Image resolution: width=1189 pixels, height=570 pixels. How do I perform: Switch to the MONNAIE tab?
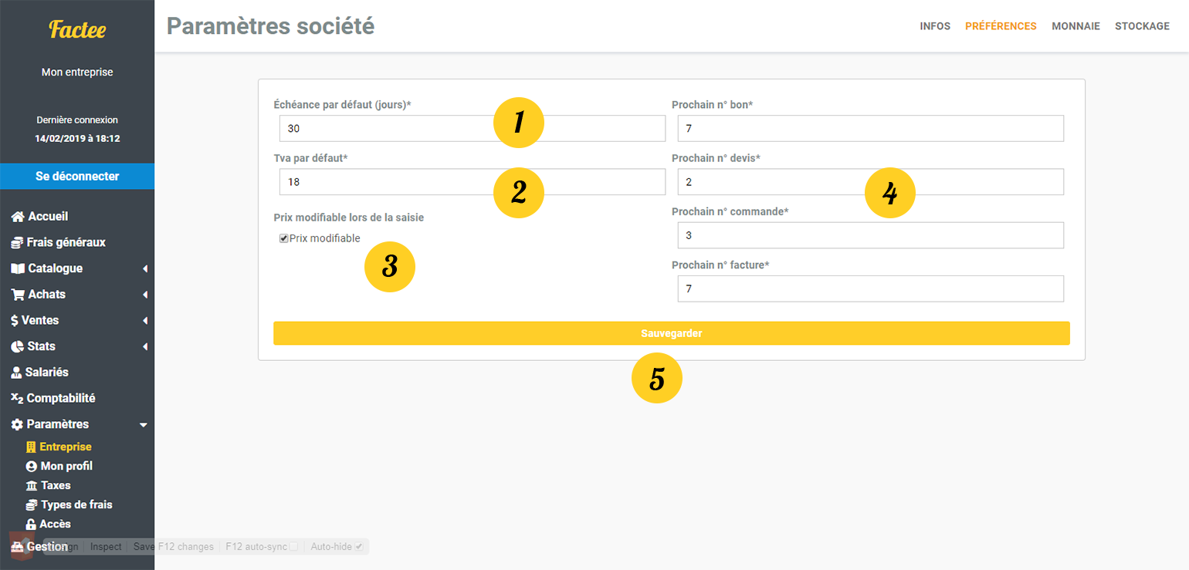[1076, 25]
